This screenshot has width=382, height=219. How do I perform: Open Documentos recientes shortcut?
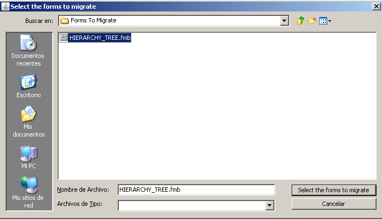[x=28, y=51]
